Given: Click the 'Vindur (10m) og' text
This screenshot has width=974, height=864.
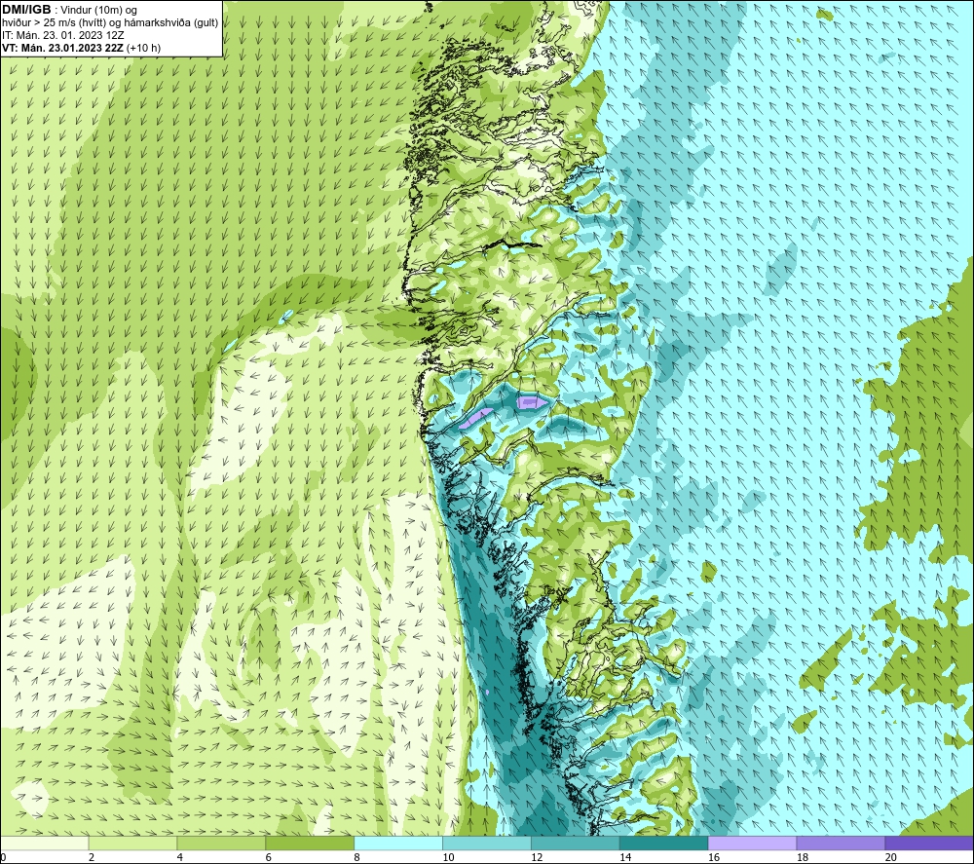Looking at the screenshot, I should [99, 11].
